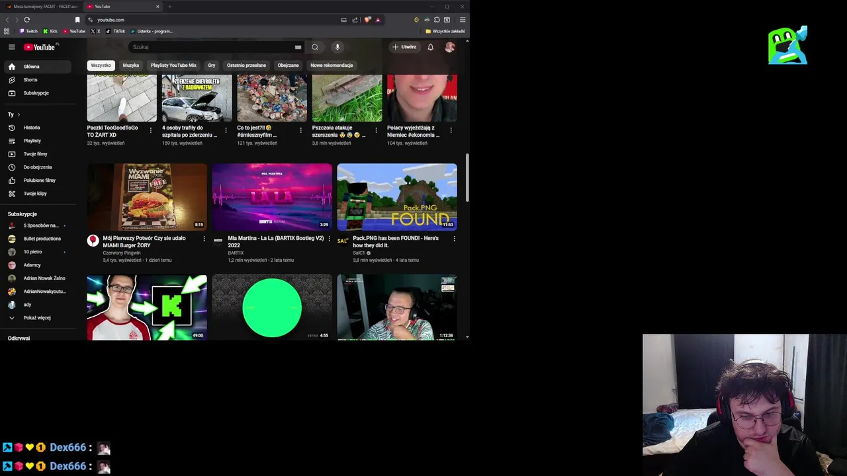Open Wszystkie zakładki bookmarks folder
Viewport: 847px width, 476px height.
(445, 31)
